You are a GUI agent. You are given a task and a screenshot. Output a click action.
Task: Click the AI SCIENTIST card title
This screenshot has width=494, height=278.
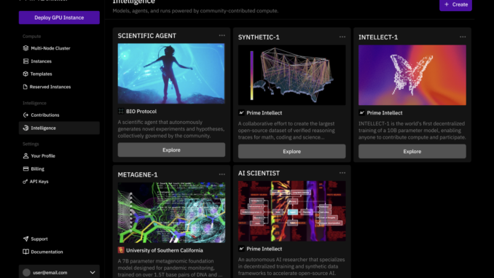point(259,173)
